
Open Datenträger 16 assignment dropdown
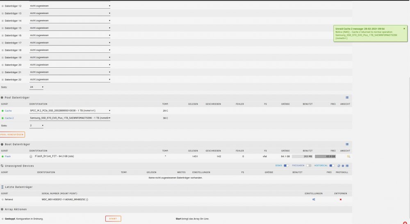click(x=70, y=35)
